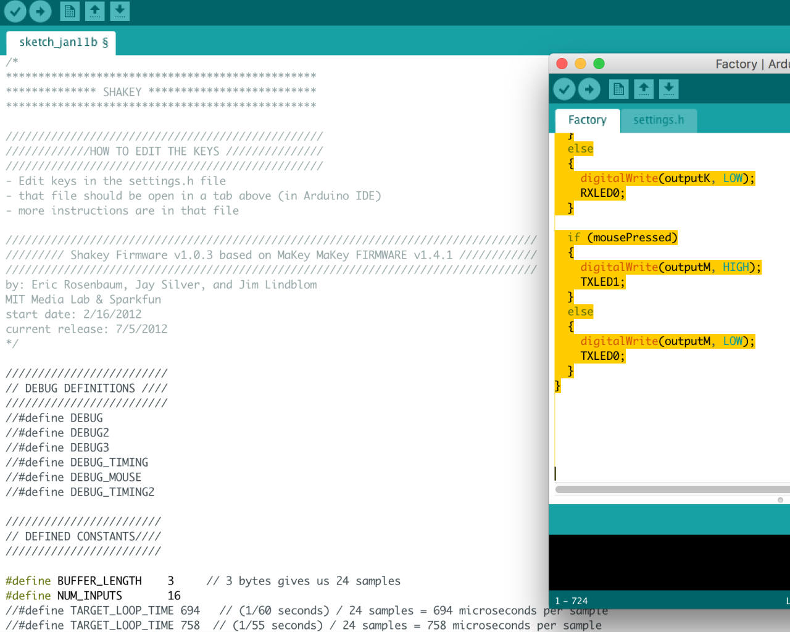Open the settings.h tab
The height and width of the screenshot is (632, 790).
point(659,120)
